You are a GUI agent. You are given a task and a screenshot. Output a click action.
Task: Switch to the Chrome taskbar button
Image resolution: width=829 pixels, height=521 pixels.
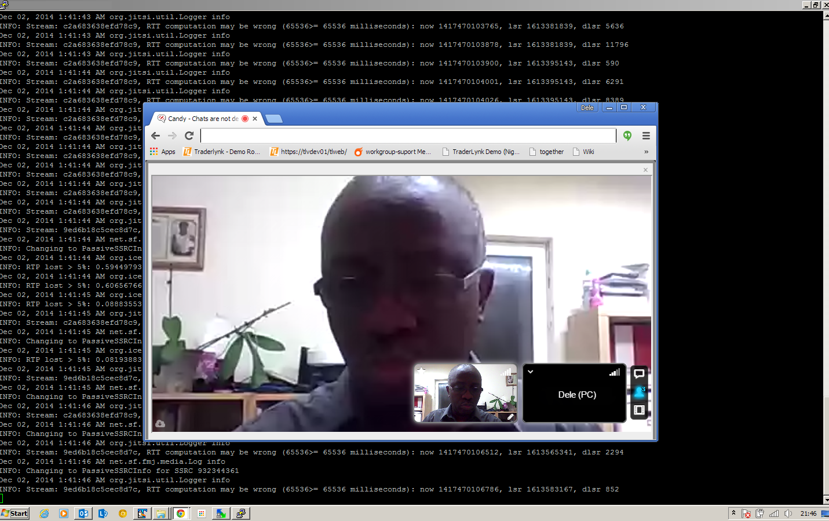click(181, 513)
